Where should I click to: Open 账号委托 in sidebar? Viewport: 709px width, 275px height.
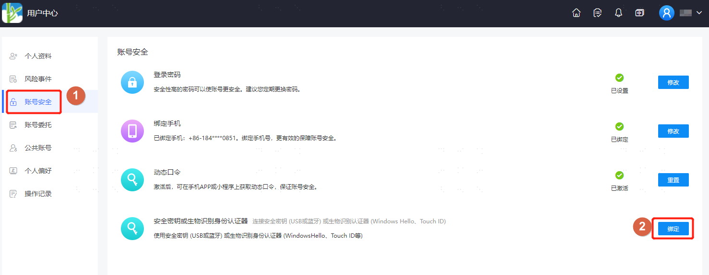[50, 125]
